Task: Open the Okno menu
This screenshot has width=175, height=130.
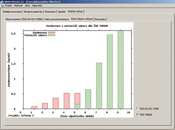Action: coord(27,6)
